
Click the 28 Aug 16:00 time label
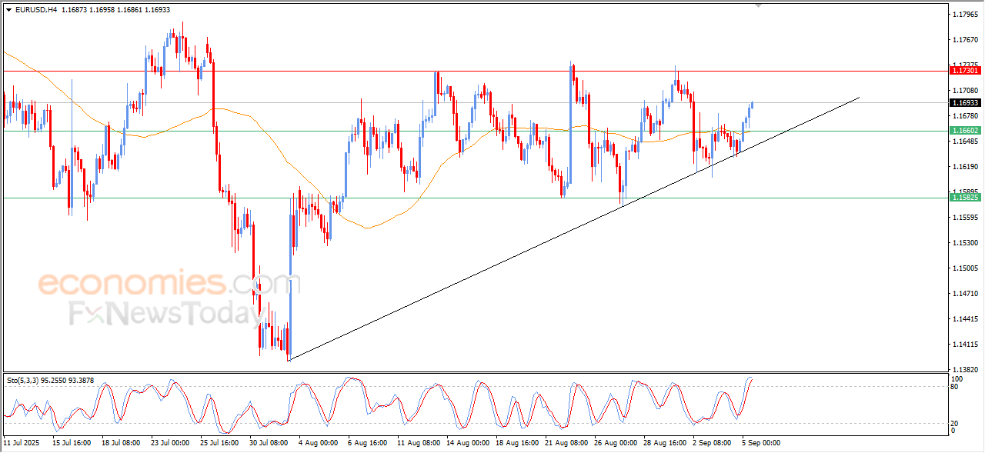click(x=664, y=443)
